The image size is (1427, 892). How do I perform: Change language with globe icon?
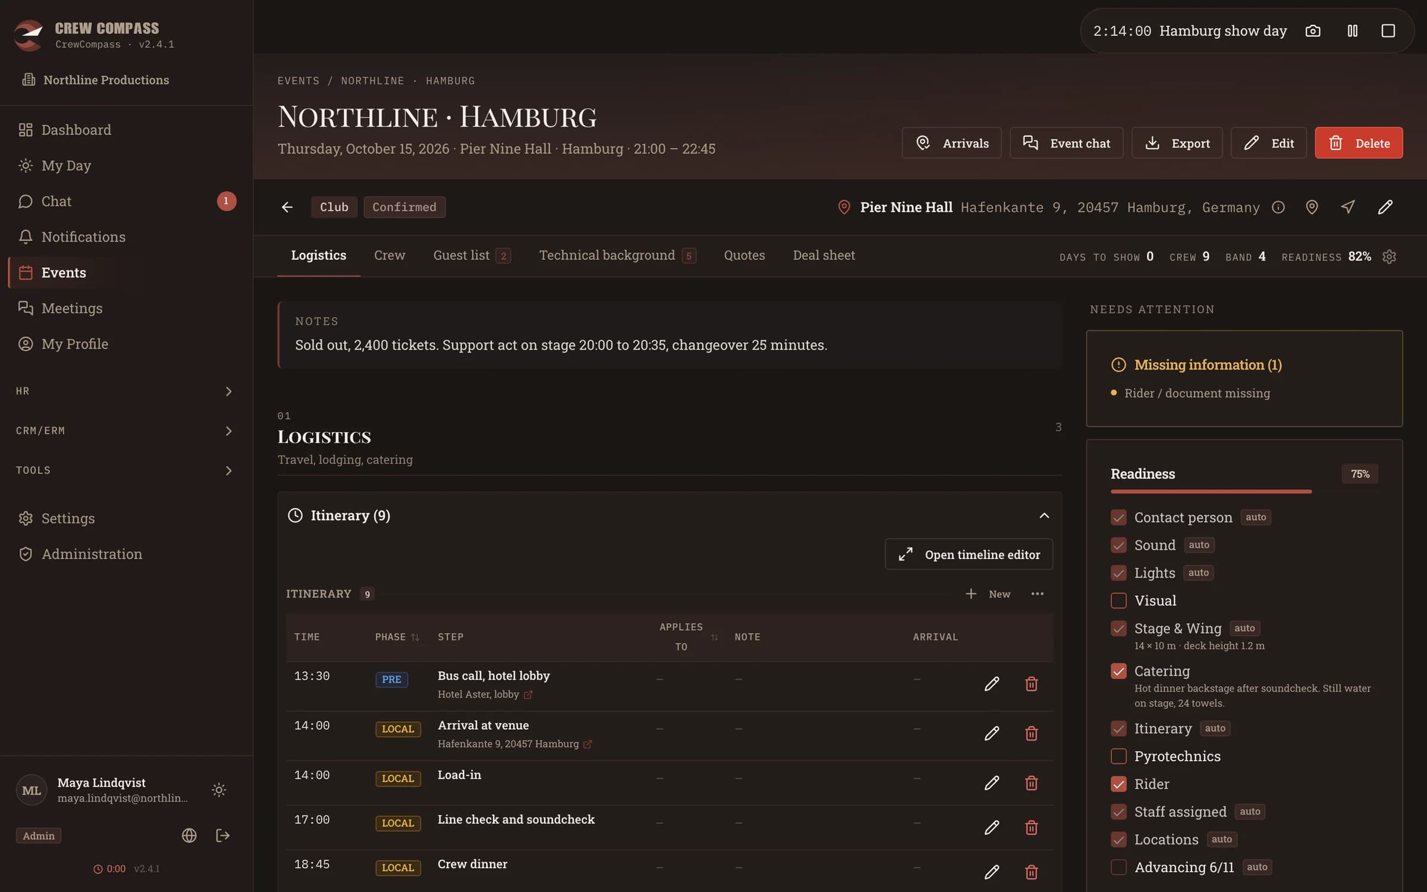click(x=189, y=836)
